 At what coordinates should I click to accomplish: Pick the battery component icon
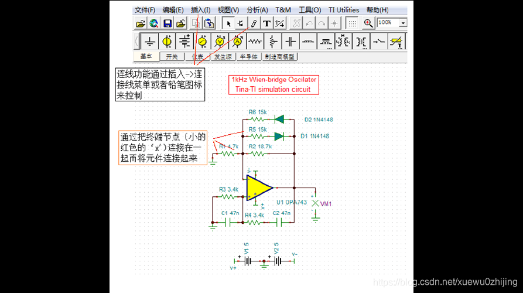[184, 42]
